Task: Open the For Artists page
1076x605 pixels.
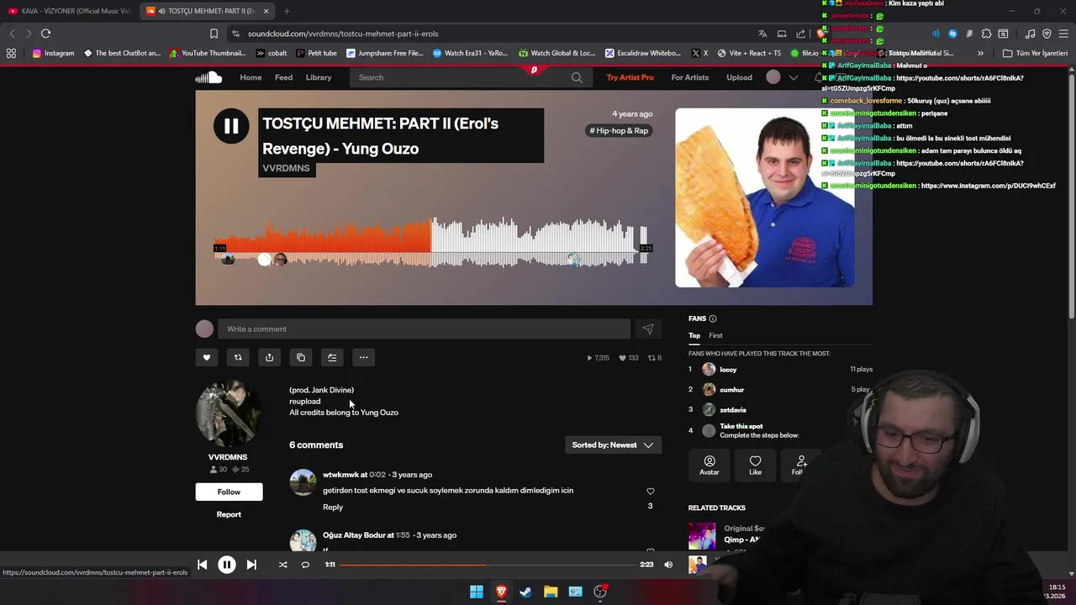Action: pyautogui.click(x=690, y=77)
